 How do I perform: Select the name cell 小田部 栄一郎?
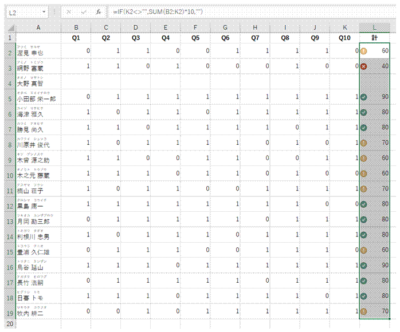pyautogui.click(x=38, y=97)
